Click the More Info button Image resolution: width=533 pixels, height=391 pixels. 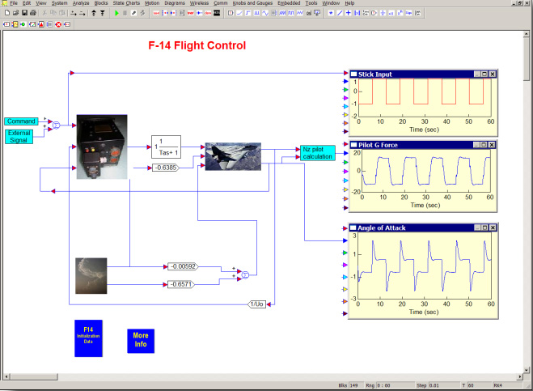pos(141,338)
